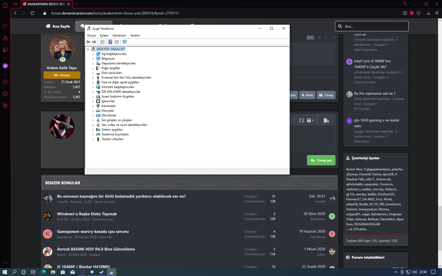The width and height of the screenshot is (442, 276).
Task: Open the Görünüm menu
Action: 119,35
